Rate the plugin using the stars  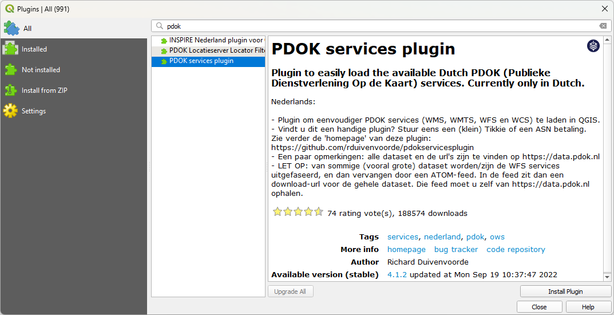(298, 212)
